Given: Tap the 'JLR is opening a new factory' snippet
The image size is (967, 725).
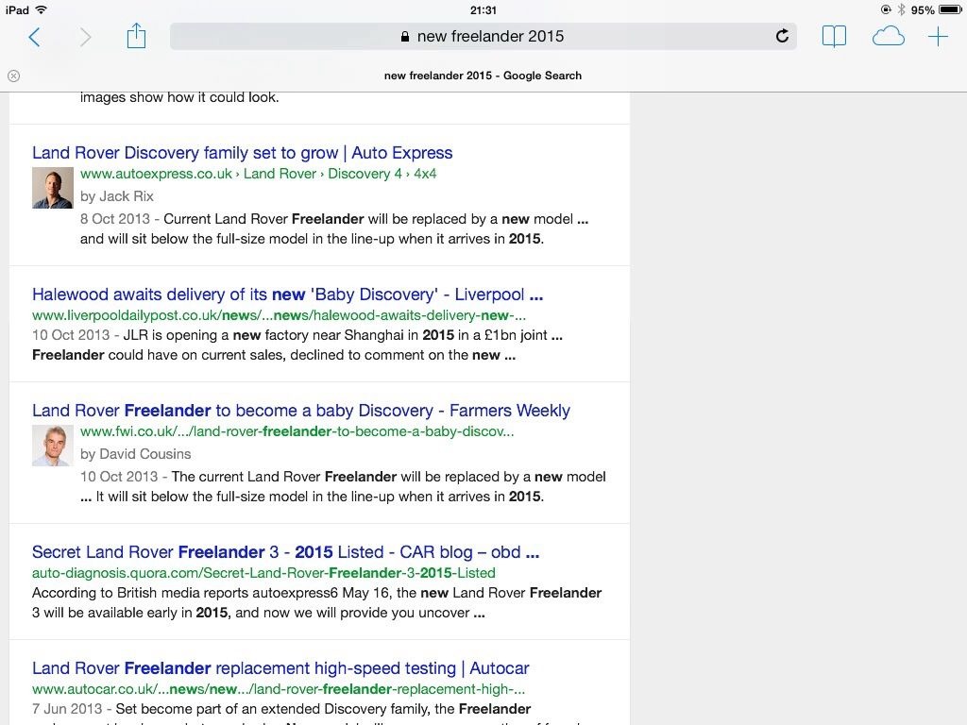Looking at the screenshot, I should click(297, 346).
